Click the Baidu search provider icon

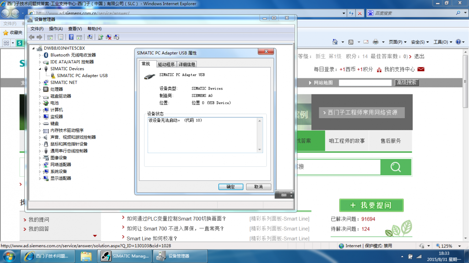coord(370,13)
